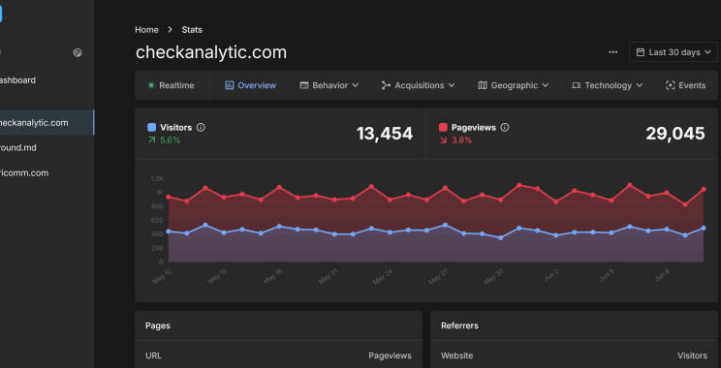The height and width of the screenshot is (368, 721).
Task: Switch to the Realtime tab
Action: pyautogui.click(x=172, y=85)
